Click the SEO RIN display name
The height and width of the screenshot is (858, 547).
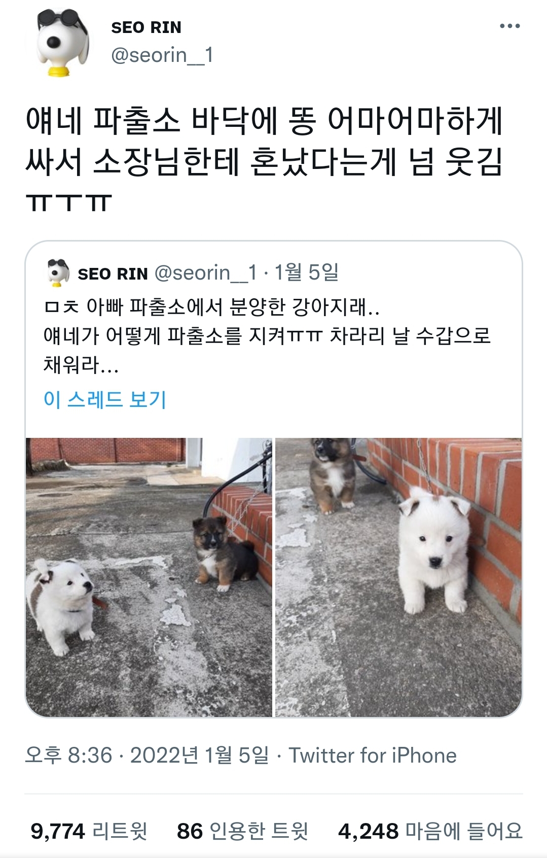146,27
